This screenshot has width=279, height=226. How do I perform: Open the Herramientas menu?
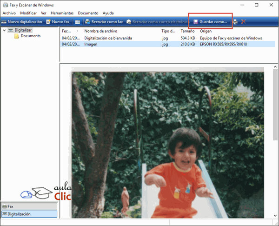(x=62, y=13)
